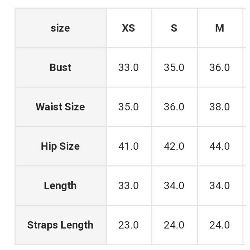Screen dimensions: 250x250
Task: Click the 'size' header cell
Action: coord(60,28)
